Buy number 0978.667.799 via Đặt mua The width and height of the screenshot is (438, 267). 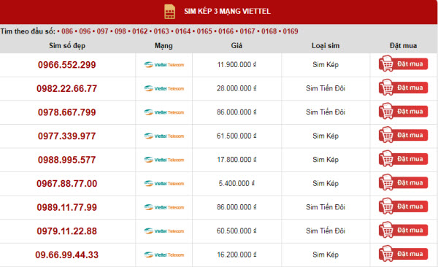click(403, 111)
